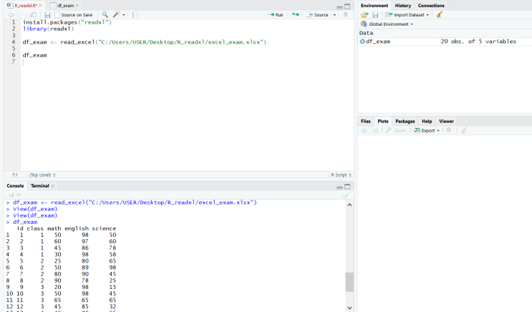Image resolution: width=532 pixels, height=312 pixels.
Task: Switch to the Packages tab
Action: [405, 121]
